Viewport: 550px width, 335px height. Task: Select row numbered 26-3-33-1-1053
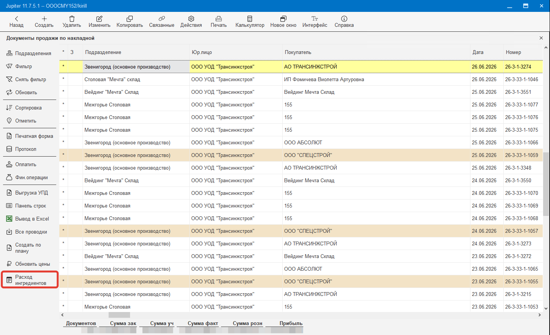pos(301,307)
